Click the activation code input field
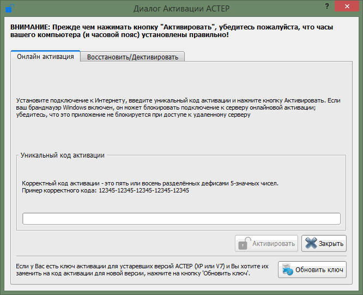 pyautogui.click(x=181, y=219)
